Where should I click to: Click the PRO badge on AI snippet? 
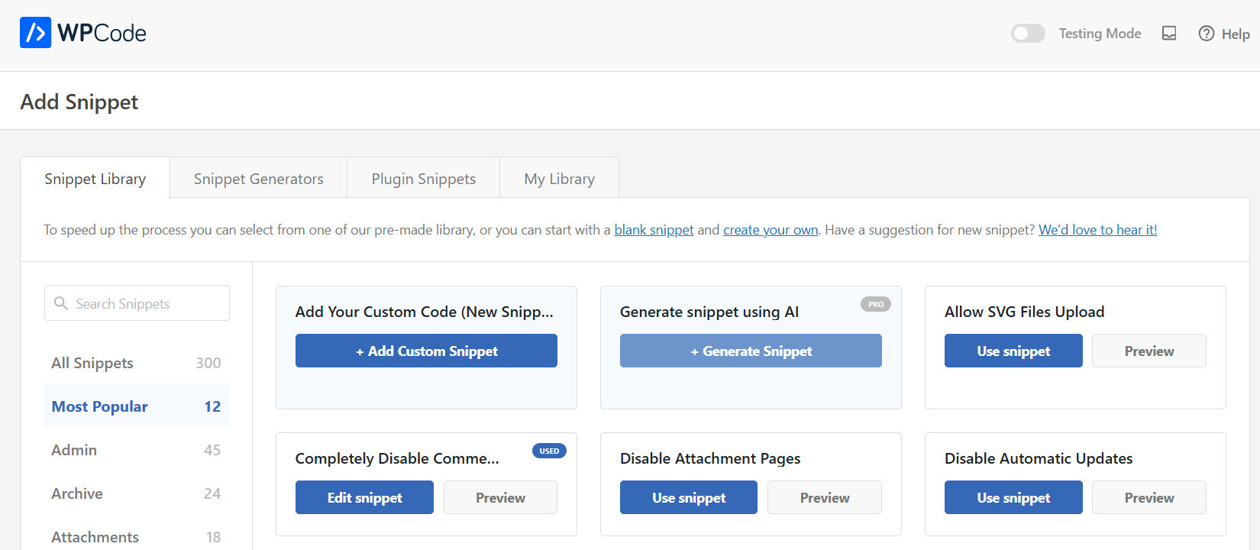(x=876, y=304)
